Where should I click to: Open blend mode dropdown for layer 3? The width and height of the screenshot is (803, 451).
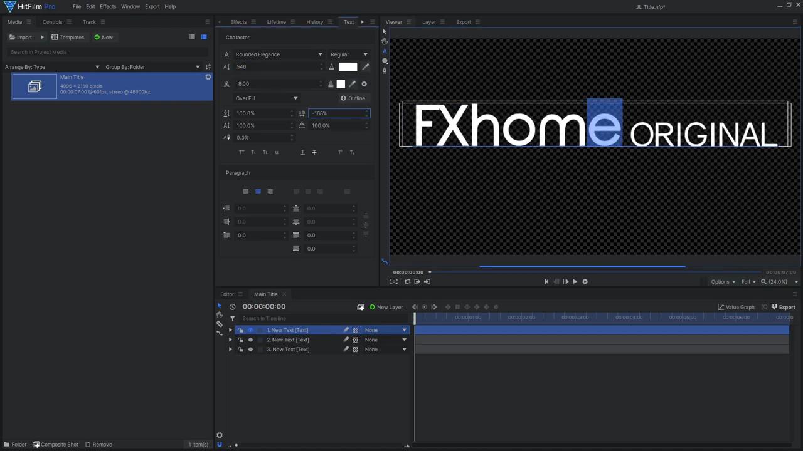coord(386,350)
